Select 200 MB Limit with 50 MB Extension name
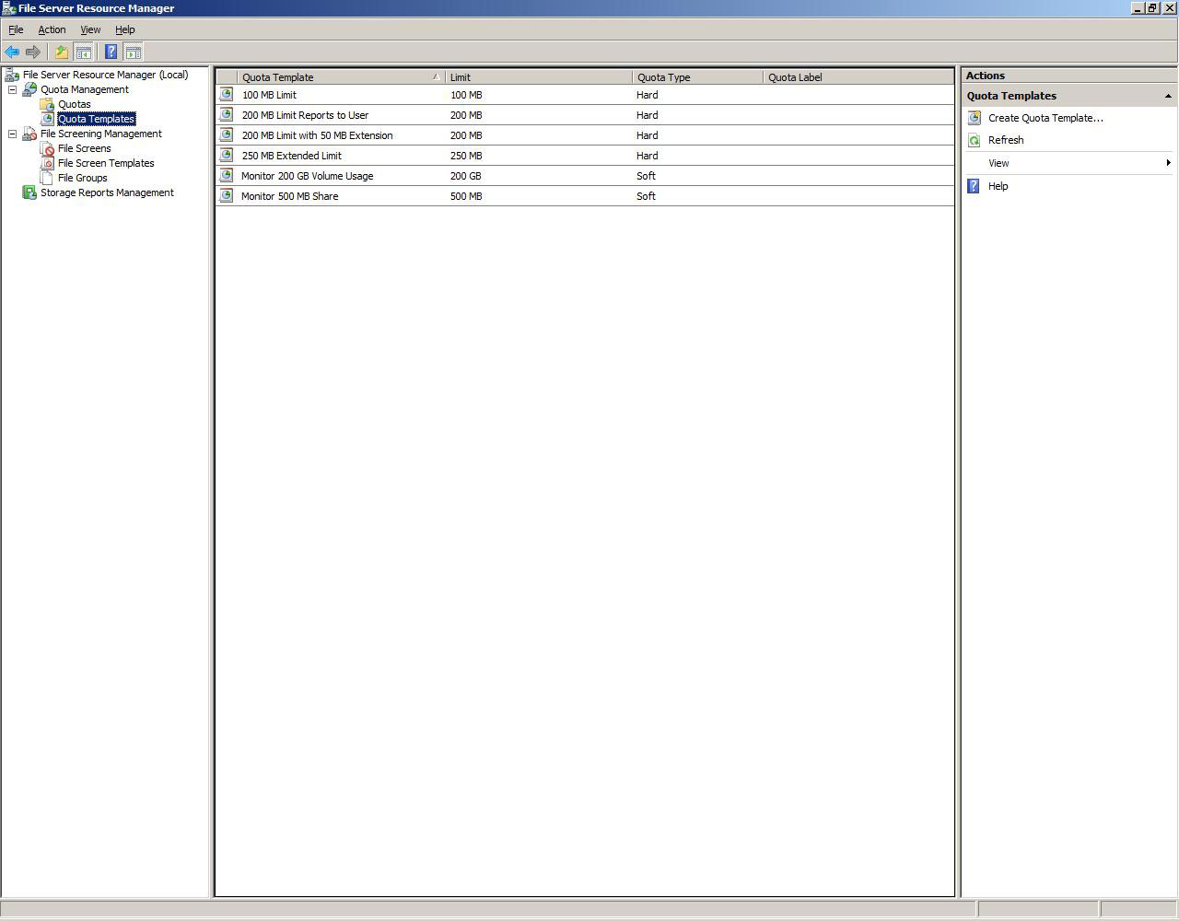Viewport: 1179px width, 921px height. tap(317, 135)
